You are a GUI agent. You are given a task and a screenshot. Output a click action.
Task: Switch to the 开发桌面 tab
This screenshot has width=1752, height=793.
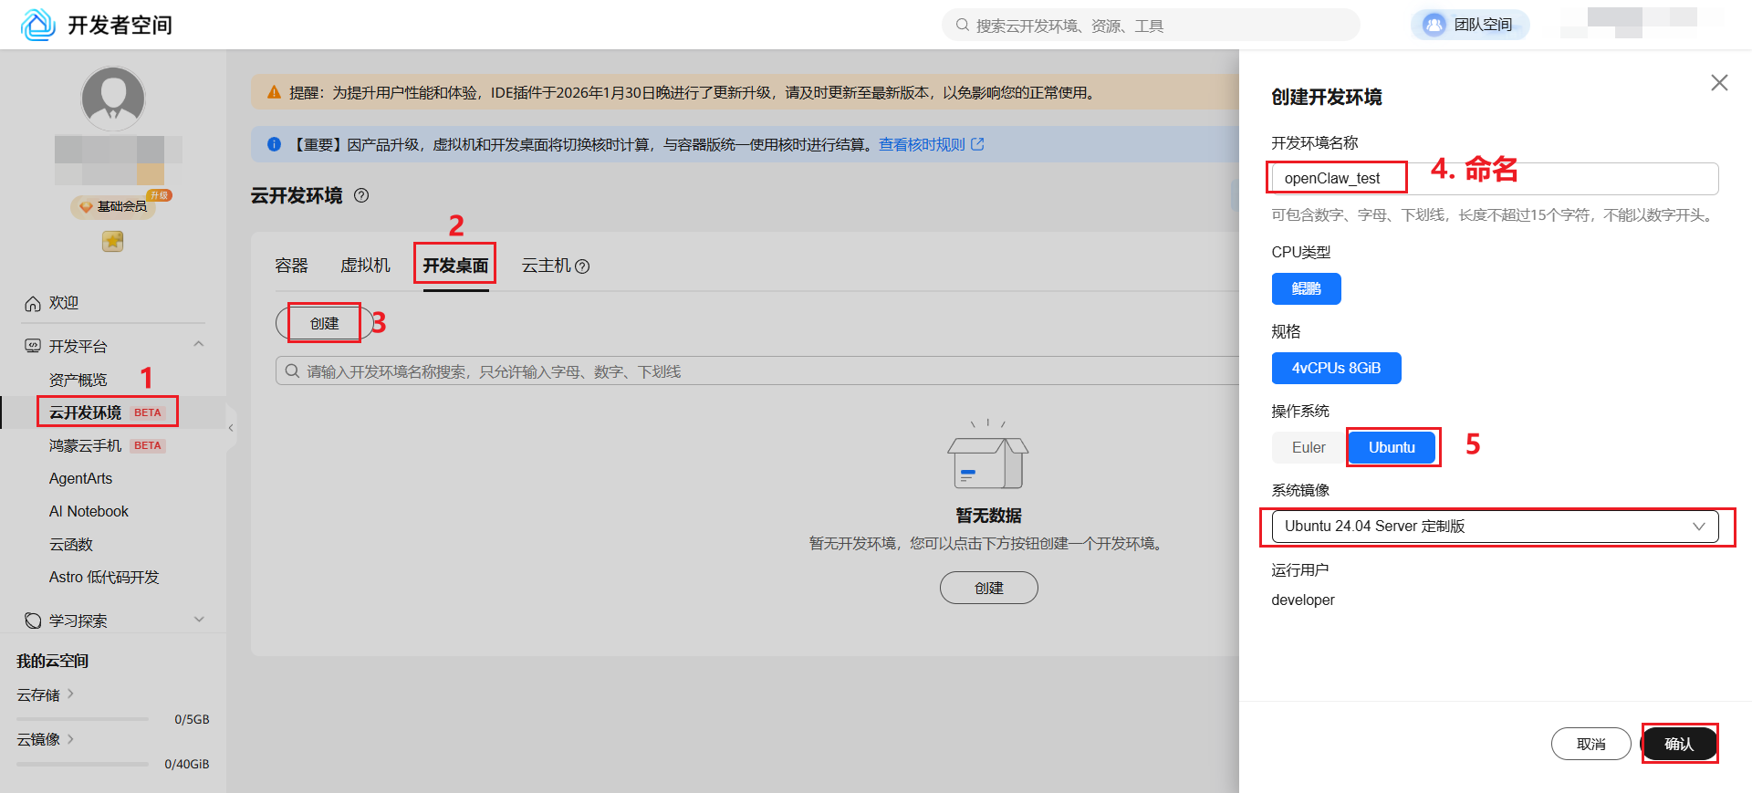point(455,266)
